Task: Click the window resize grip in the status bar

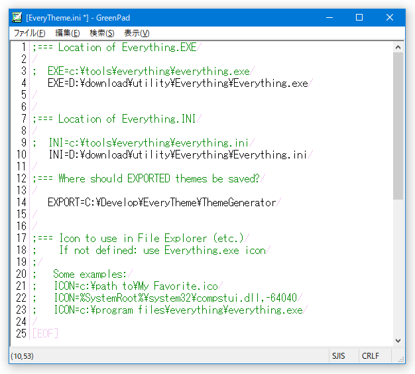Action: 401,359
